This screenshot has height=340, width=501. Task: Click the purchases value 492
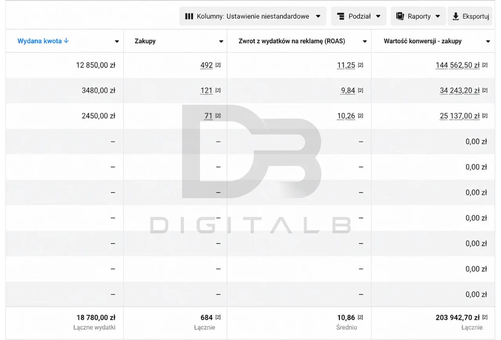[x=207, y=65]
